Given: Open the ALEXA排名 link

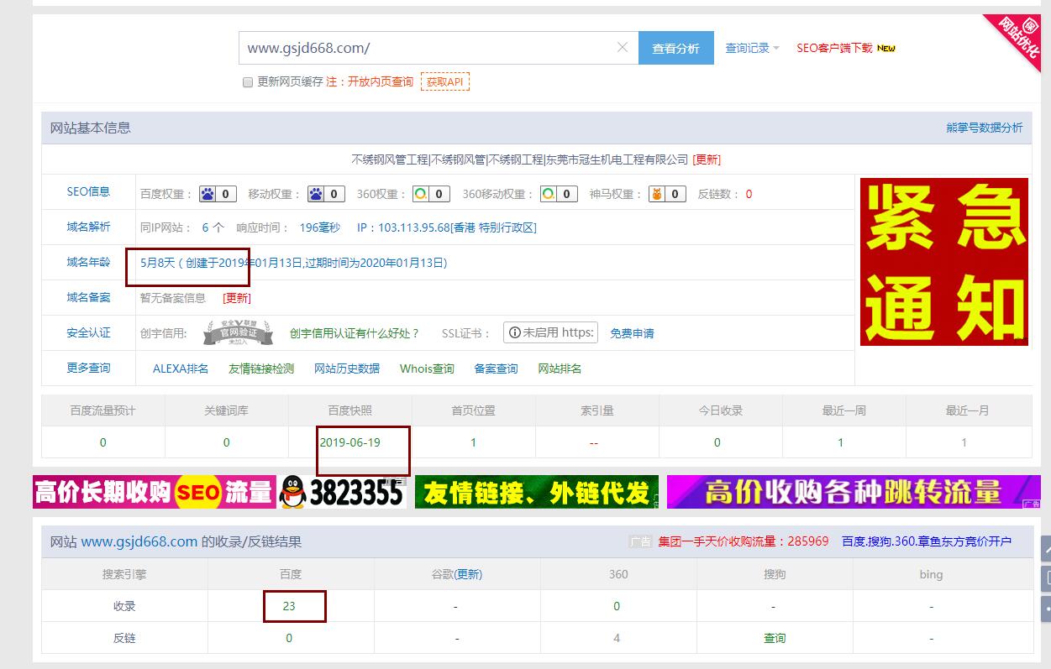Looking at the screenshot, I should 181,368.
